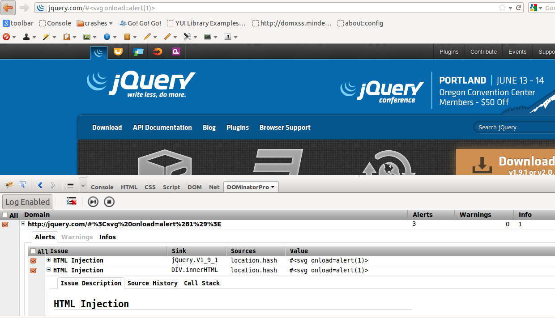Click the forward navigation arrow
Viewport: 555px width, 318px height.
coord(24,8)
